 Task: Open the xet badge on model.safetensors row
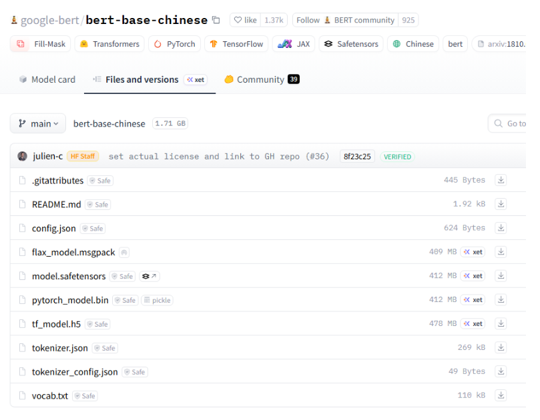(473, 276)
